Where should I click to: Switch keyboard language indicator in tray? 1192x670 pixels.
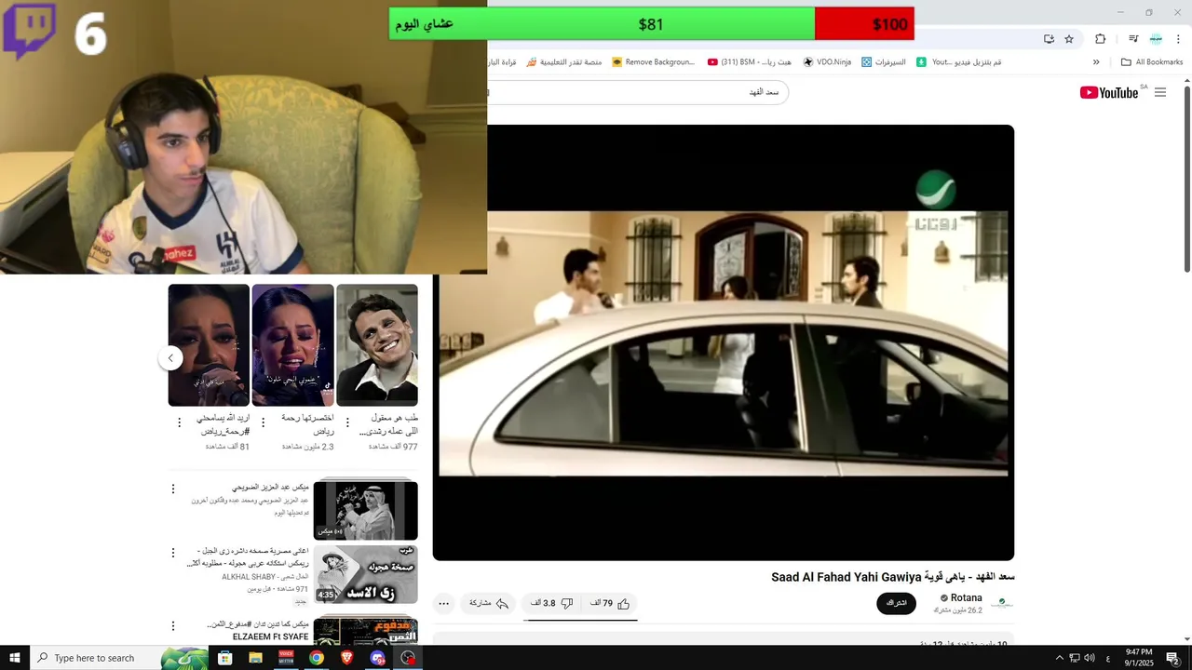[1107, 657]
